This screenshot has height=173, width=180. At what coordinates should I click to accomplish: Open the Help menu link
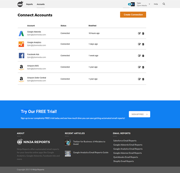[156, 4]
